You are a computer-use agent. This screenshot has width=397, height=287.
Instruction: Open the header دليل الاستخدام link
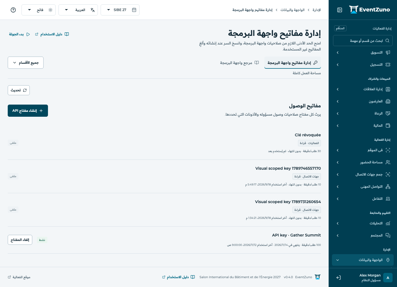click(x=52, y=34)
